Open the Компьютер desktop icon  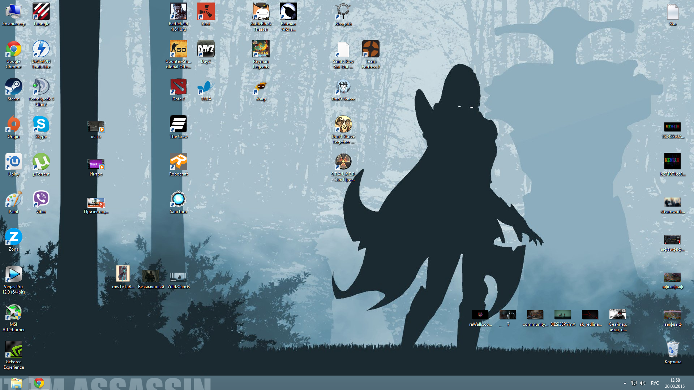point(14,14)
